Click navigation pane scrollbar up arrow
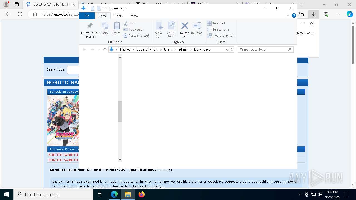356x200 pixels. tap(120, 57)
